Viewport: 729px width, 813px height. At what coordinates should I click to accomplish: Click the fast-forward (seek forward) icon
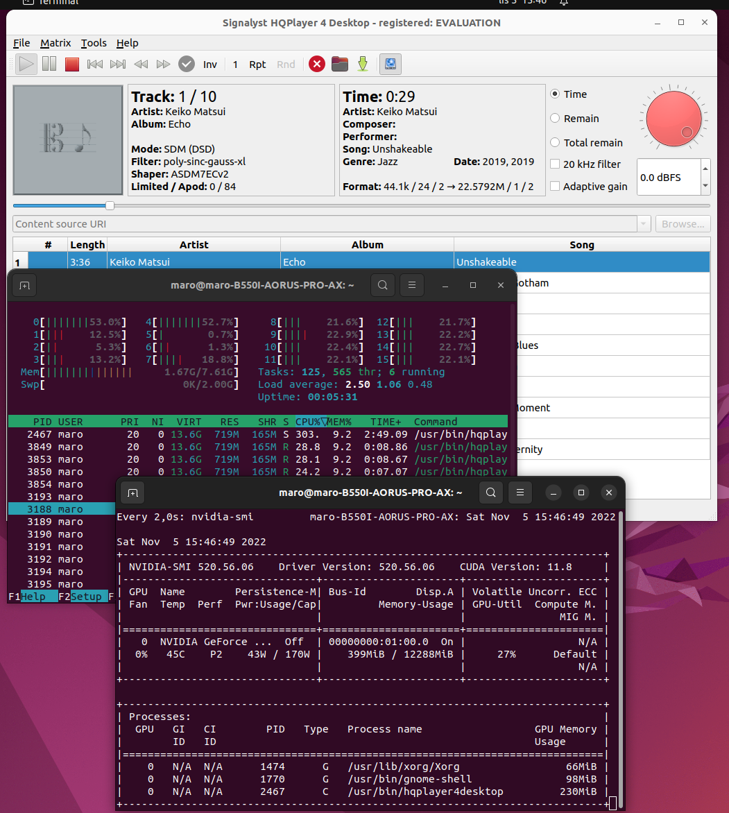163,65
